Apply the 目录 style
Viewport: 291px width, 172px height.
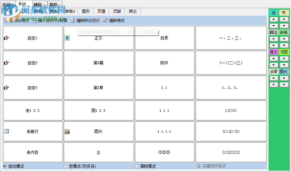(x=165, y=38)
